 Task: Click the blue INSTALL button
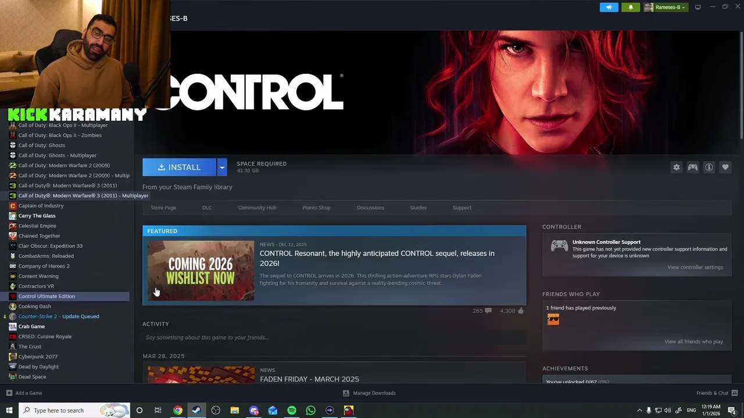click(179, 167)
